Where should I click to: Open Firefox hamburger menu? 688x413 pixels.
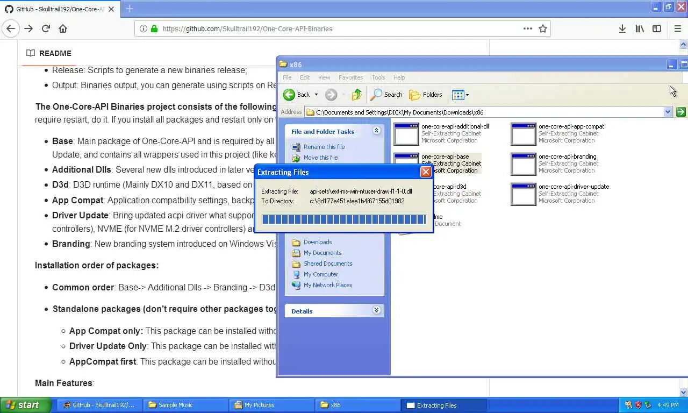[x=677, y=29]
